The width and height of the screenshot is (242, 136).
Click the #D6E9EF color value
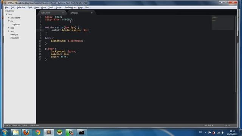(x=67, y=20)
